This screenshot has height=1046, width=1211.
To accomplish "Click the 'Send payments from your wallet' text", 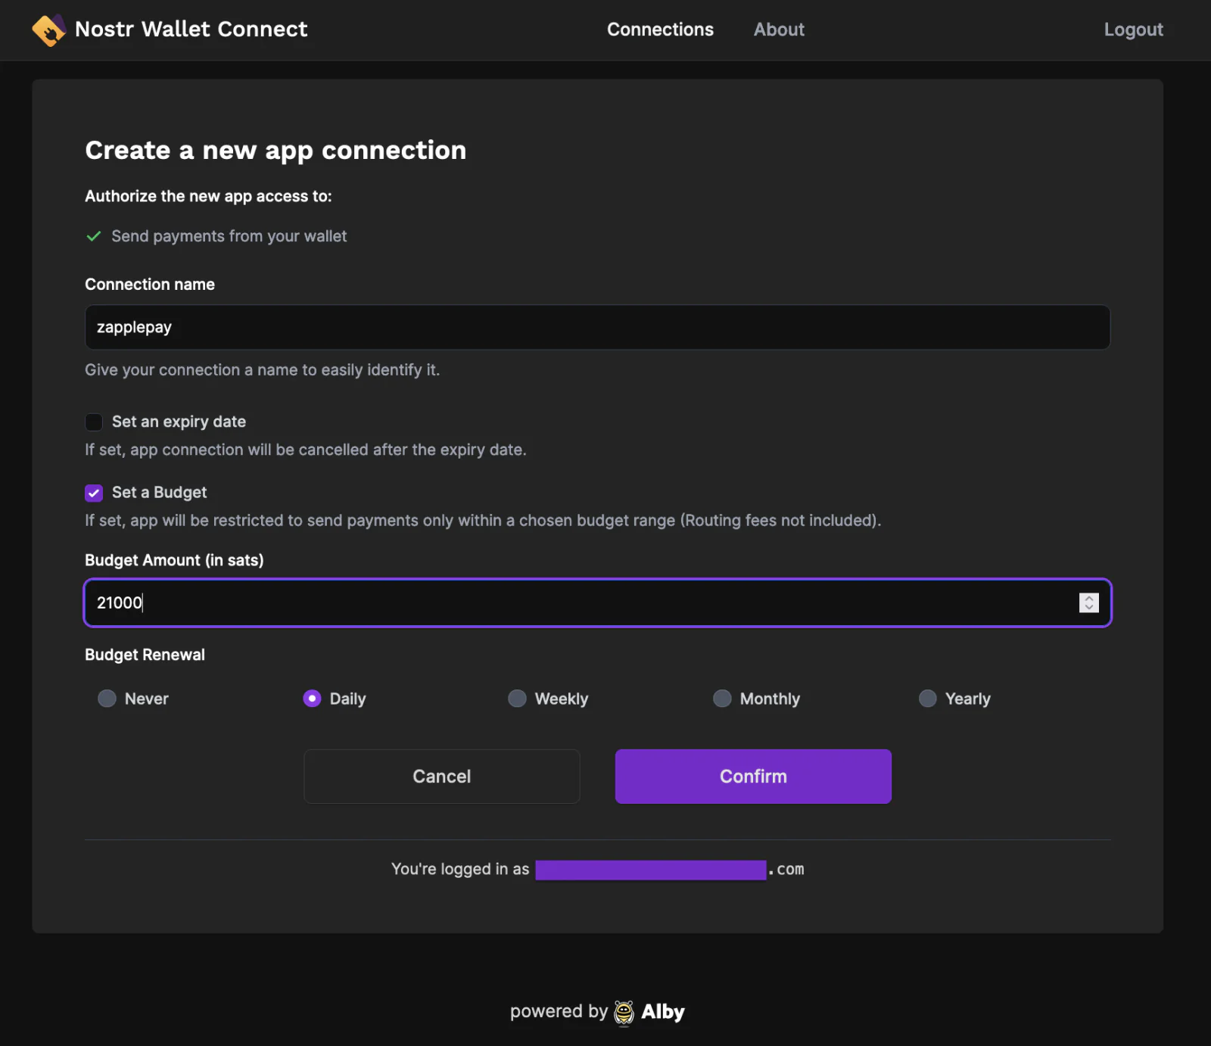I will tap(229, 236).
